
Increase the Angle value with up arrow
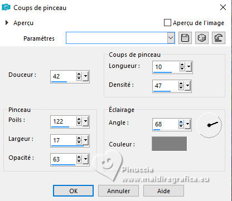pos(181,122)
